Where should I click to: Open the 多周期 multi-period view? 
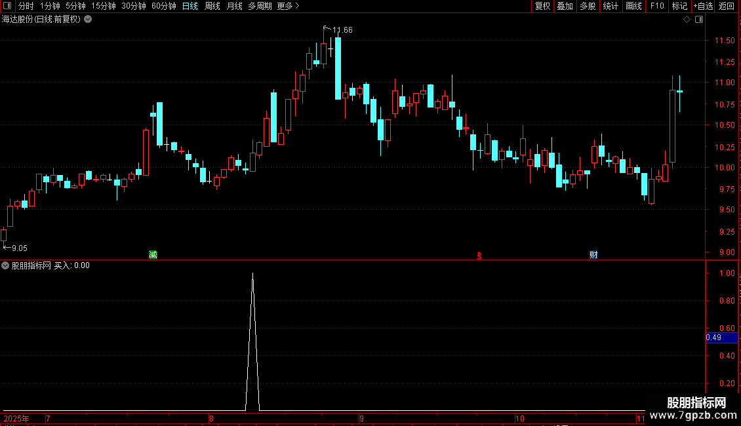pos(260,6)
